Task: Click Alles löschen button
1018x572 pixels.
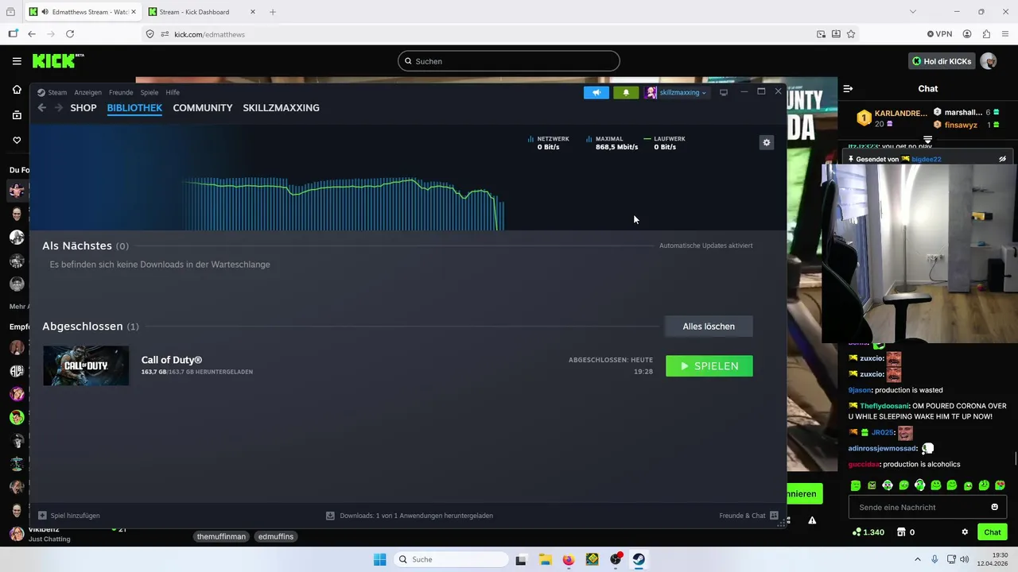Action: click(709, 327)
